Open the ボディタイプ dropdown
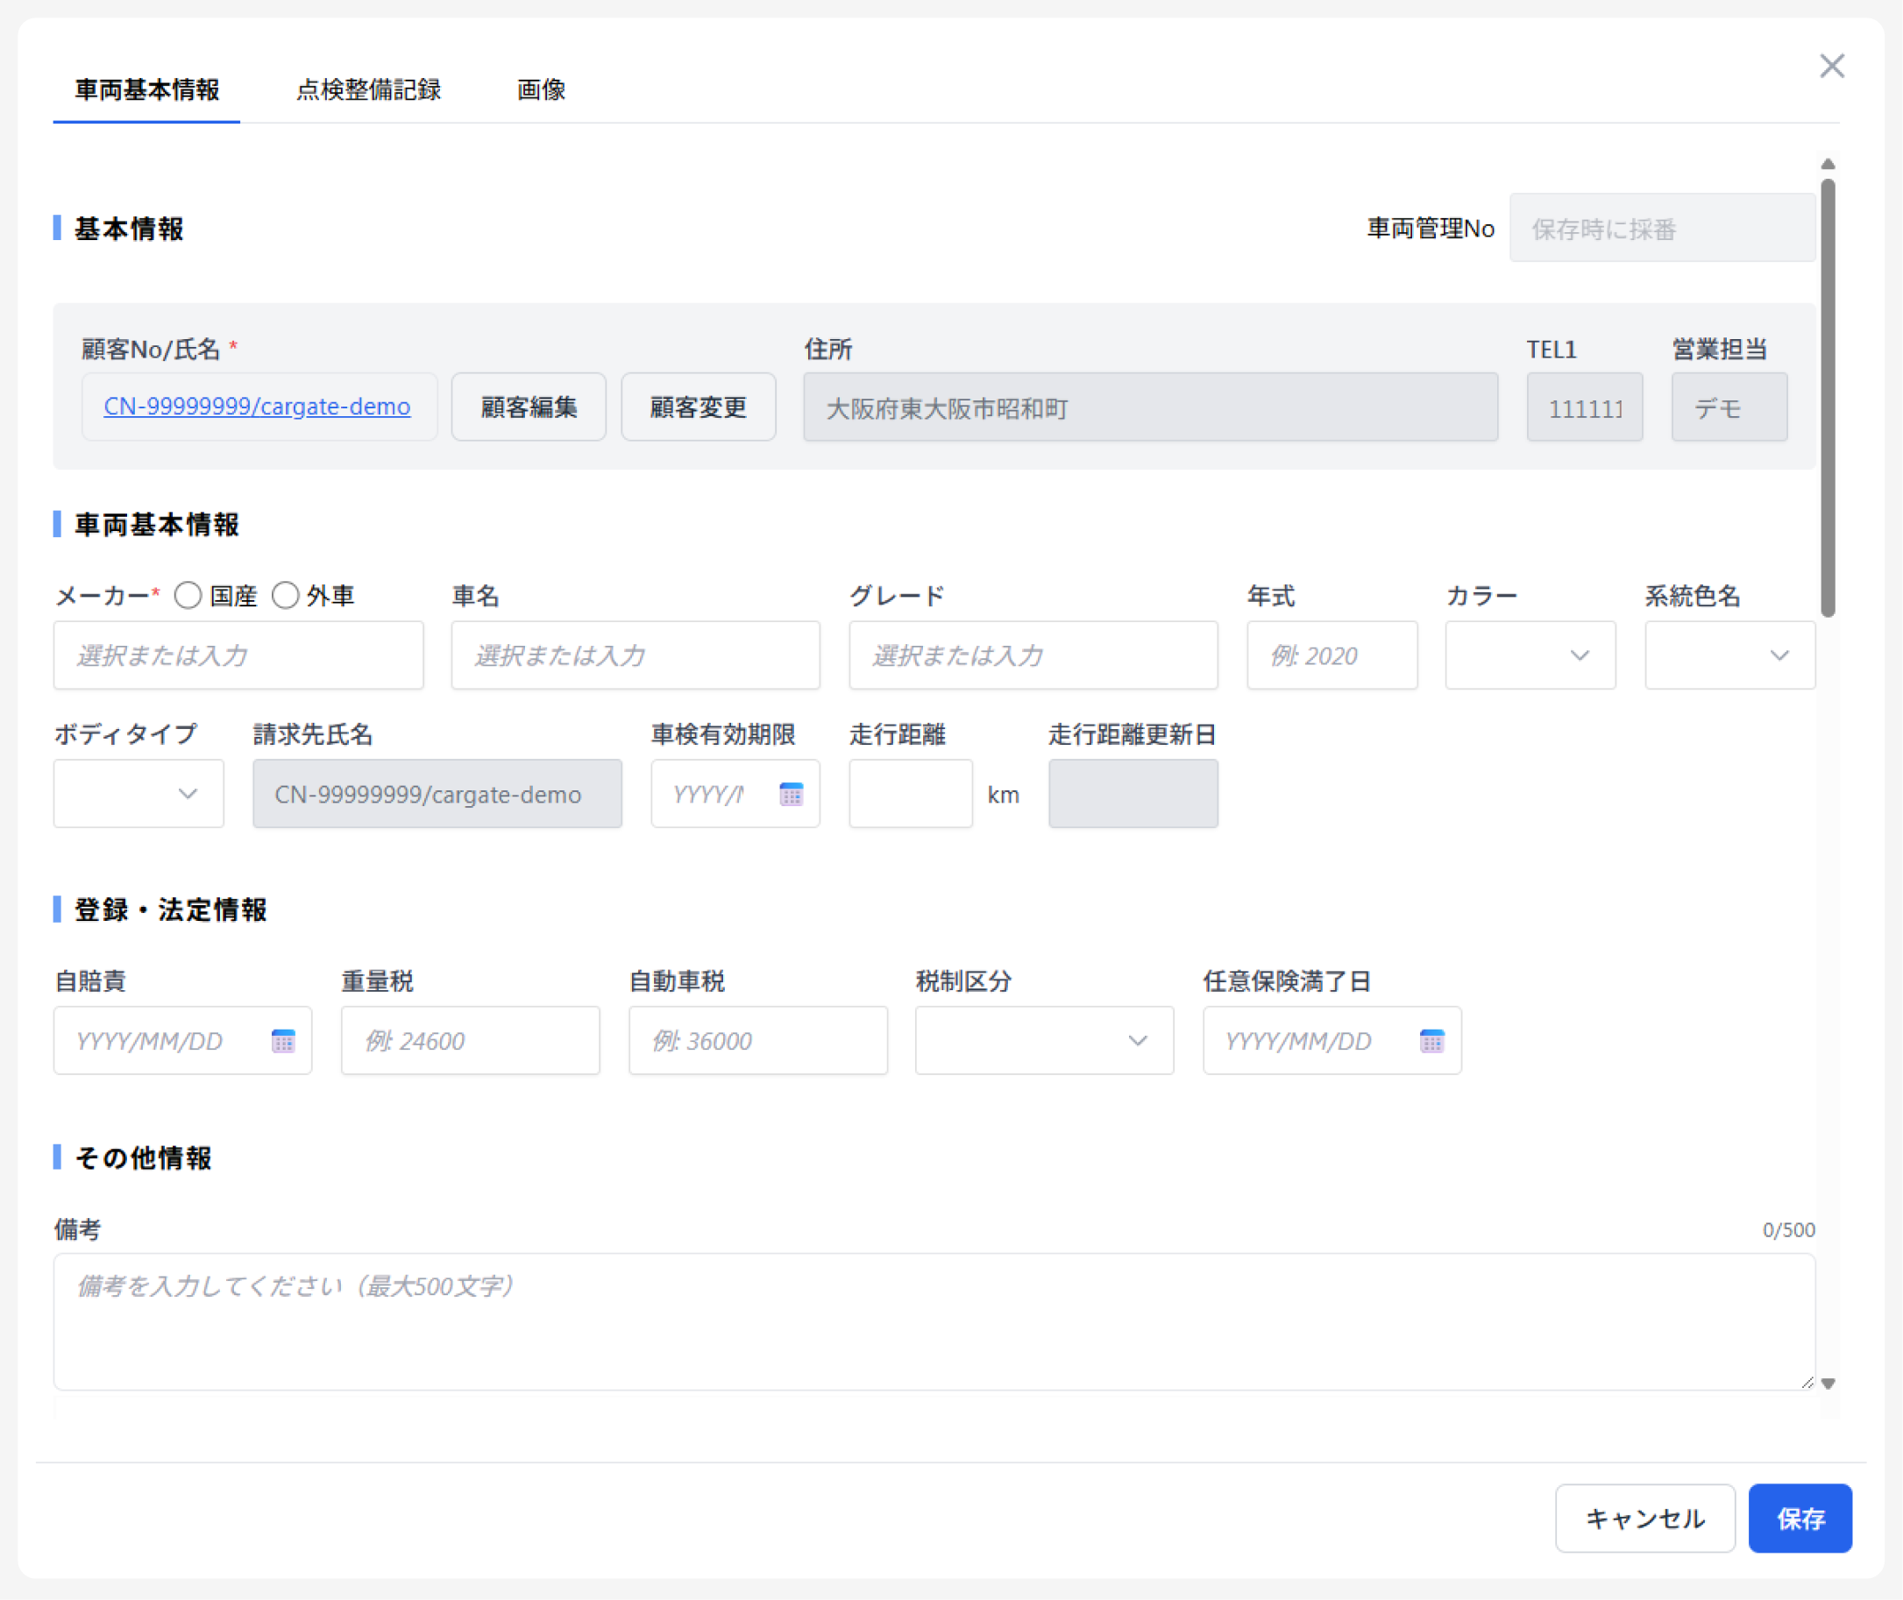The image size is (1903, 1600). pos(138,794)
